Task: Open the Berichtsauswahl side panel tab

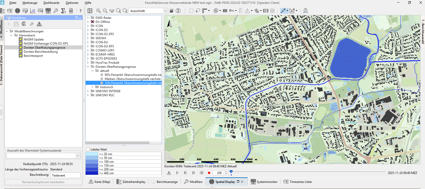Action: [x=423, y=32]
